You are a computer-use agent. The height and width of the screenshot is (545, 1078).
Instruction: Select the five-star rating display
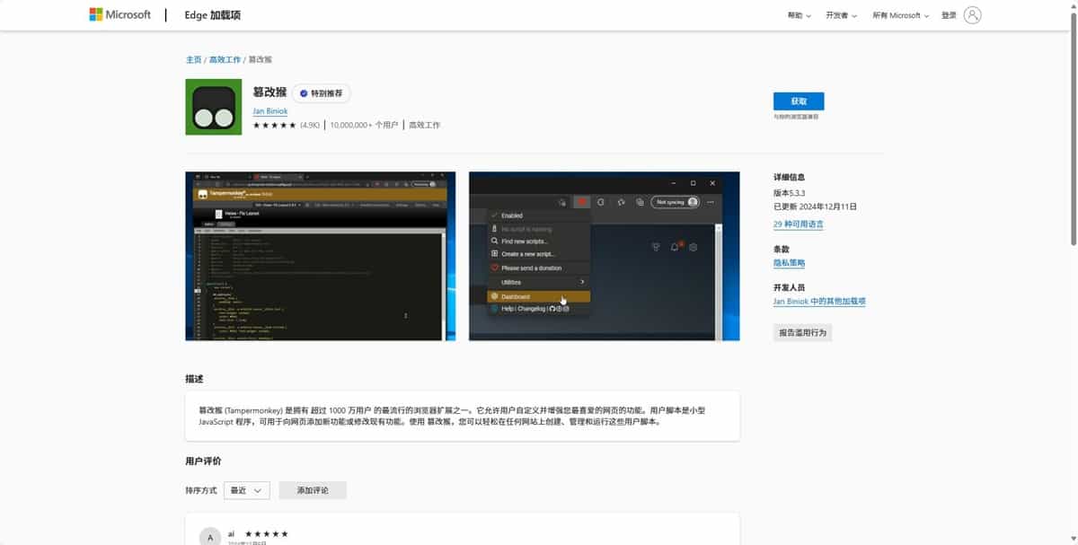coord(274,125)
